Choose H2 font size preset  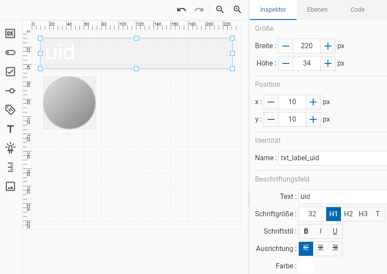(348, 214)
